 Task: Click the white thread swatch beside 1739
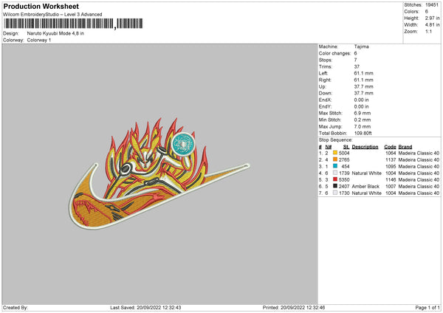(x=335, y=173)
